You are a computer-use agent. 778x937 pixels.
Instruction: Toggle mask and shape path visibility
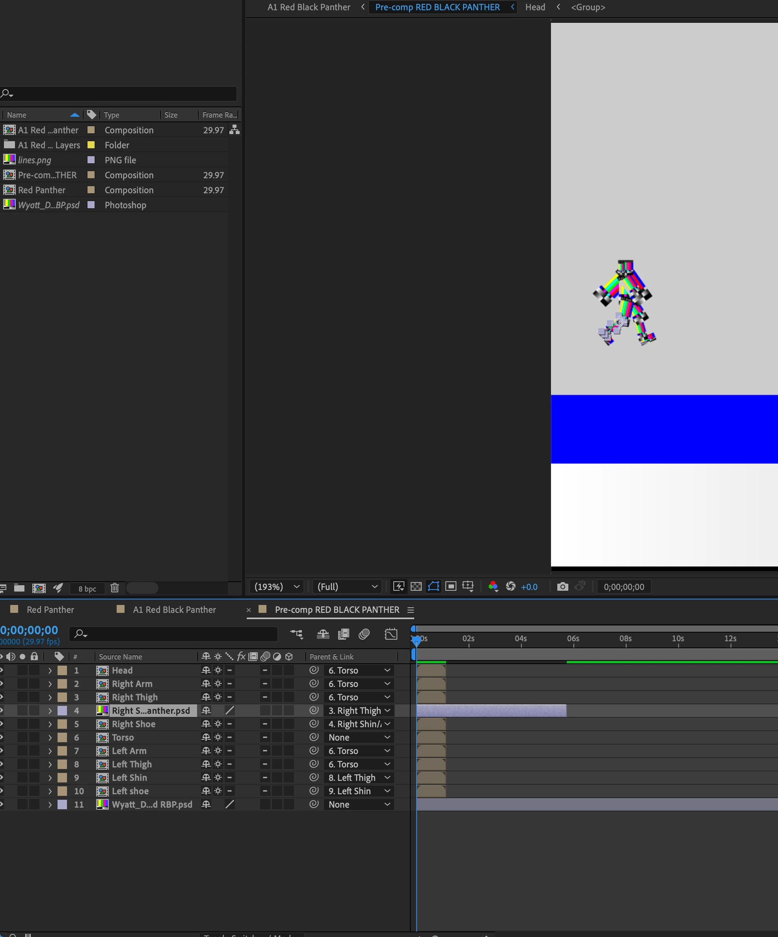click(x=434, y=586)
